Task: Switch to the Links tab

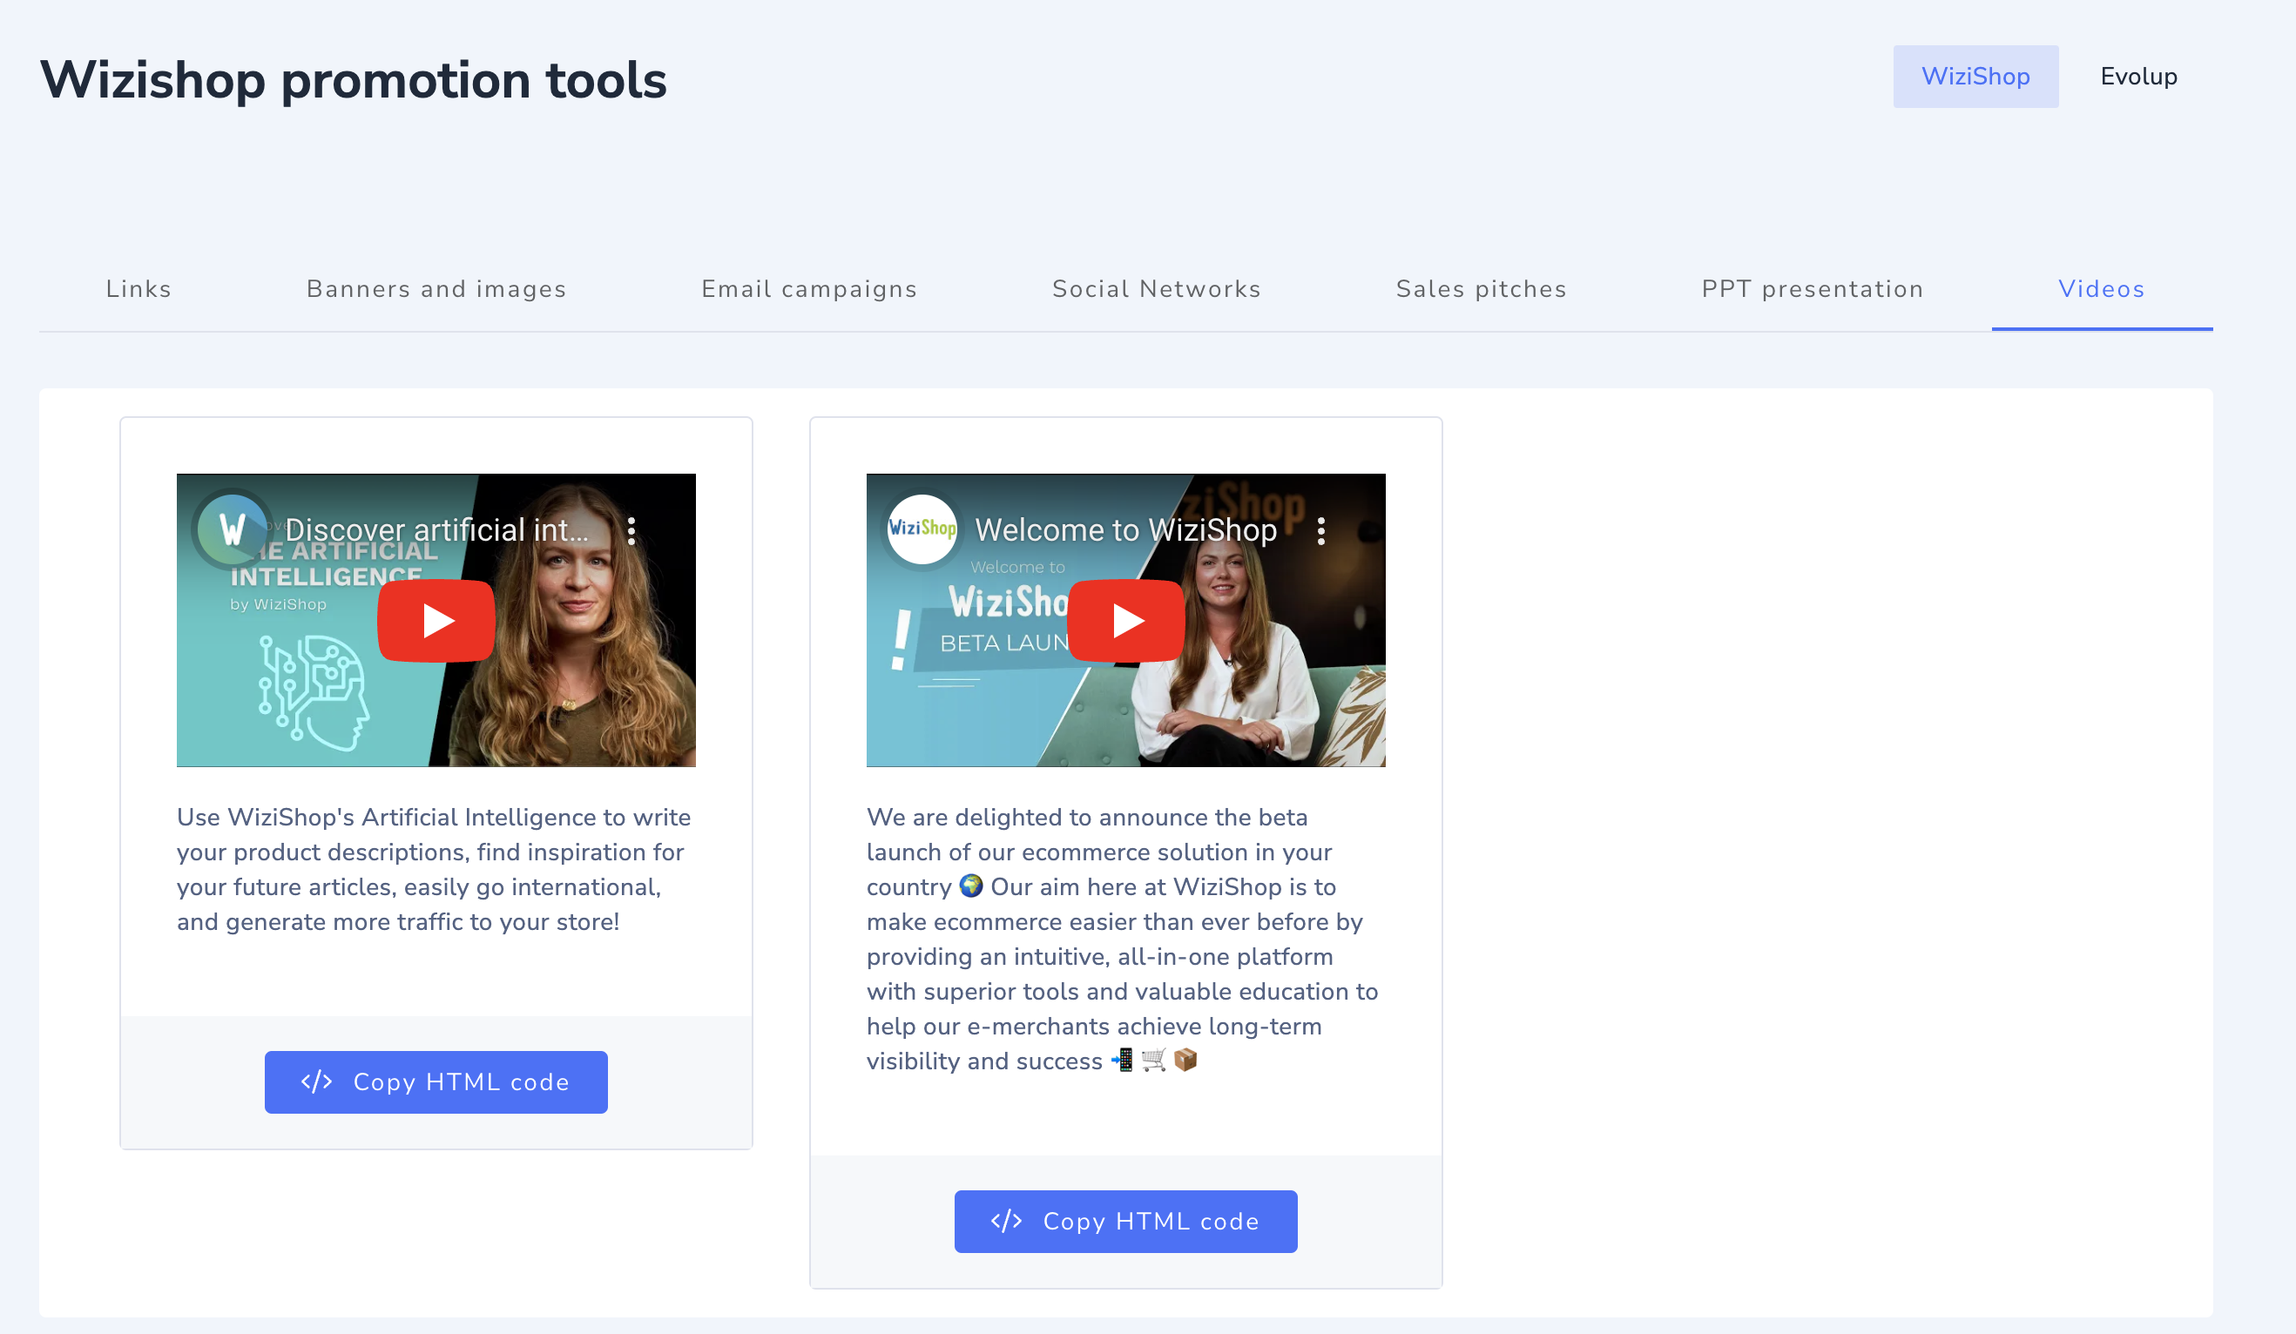Action: 138,288
